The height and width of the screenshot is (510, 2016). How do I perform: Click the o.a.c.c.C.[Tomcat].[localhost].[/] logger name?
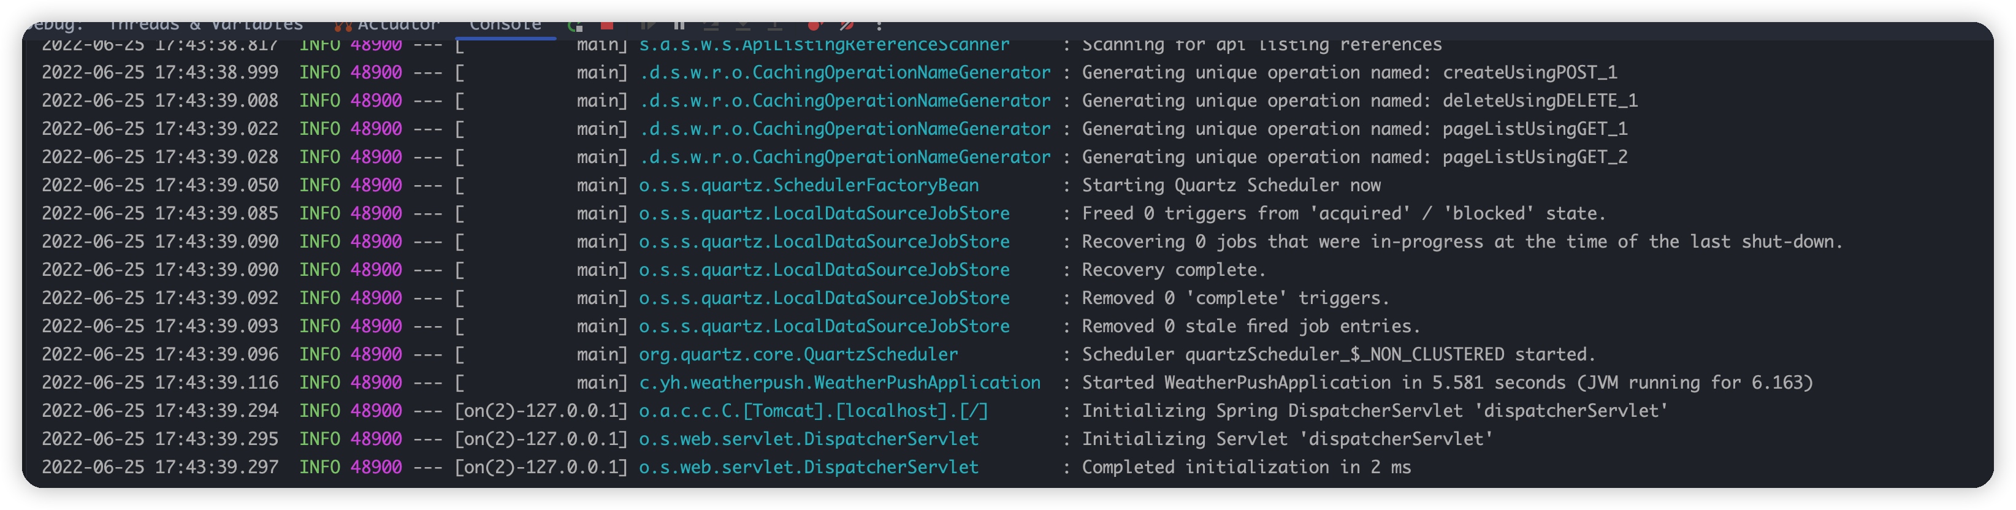point(814,411)
